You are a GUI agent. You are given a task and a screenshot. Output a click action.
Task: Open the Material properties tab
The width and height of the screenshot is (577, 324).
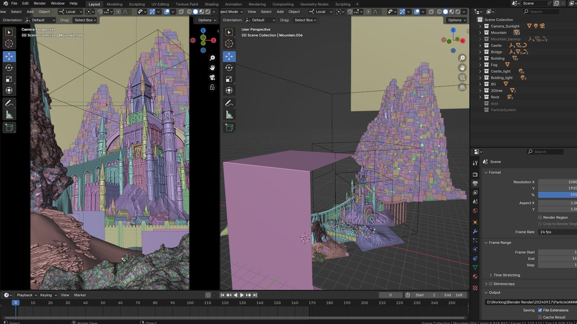[x=475, y=276]
